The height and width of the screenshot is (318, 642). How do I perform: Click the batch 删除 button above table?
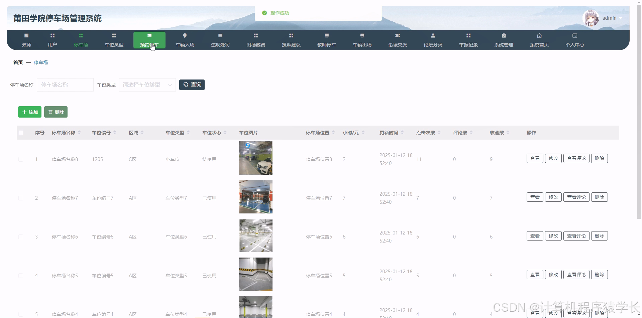click(56, 112)
